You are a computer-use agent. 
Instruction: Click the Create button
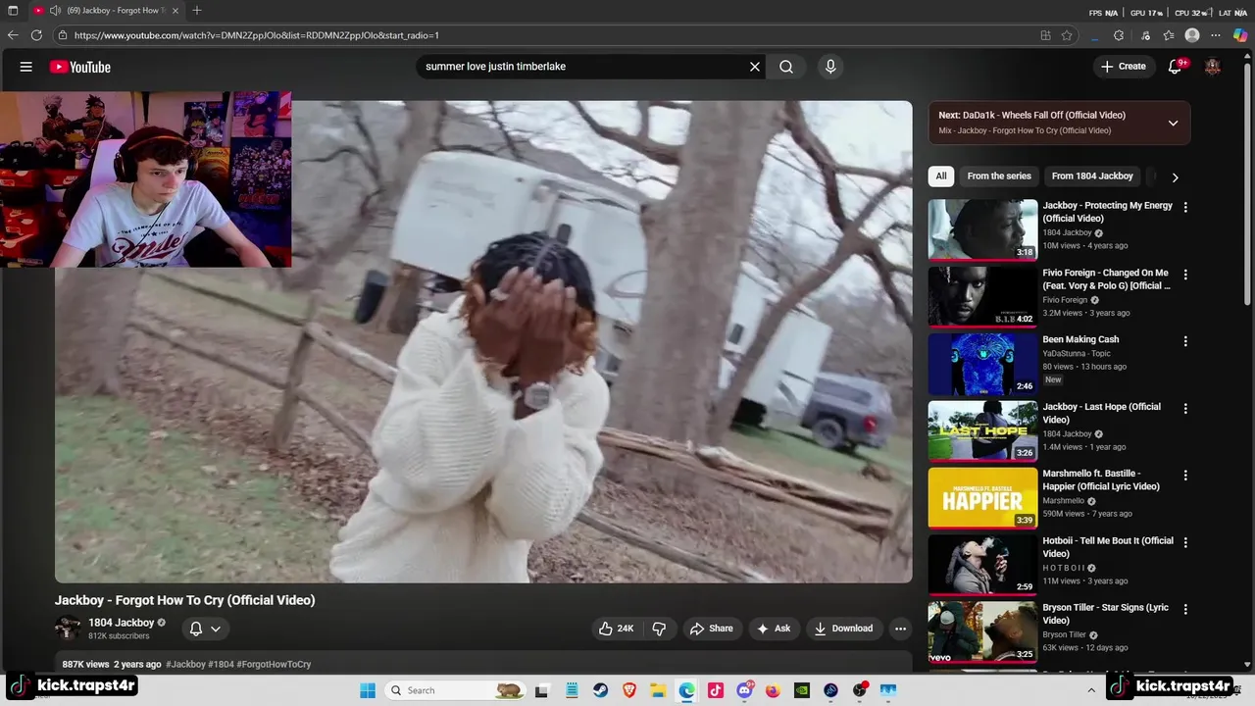point(1123,67)
